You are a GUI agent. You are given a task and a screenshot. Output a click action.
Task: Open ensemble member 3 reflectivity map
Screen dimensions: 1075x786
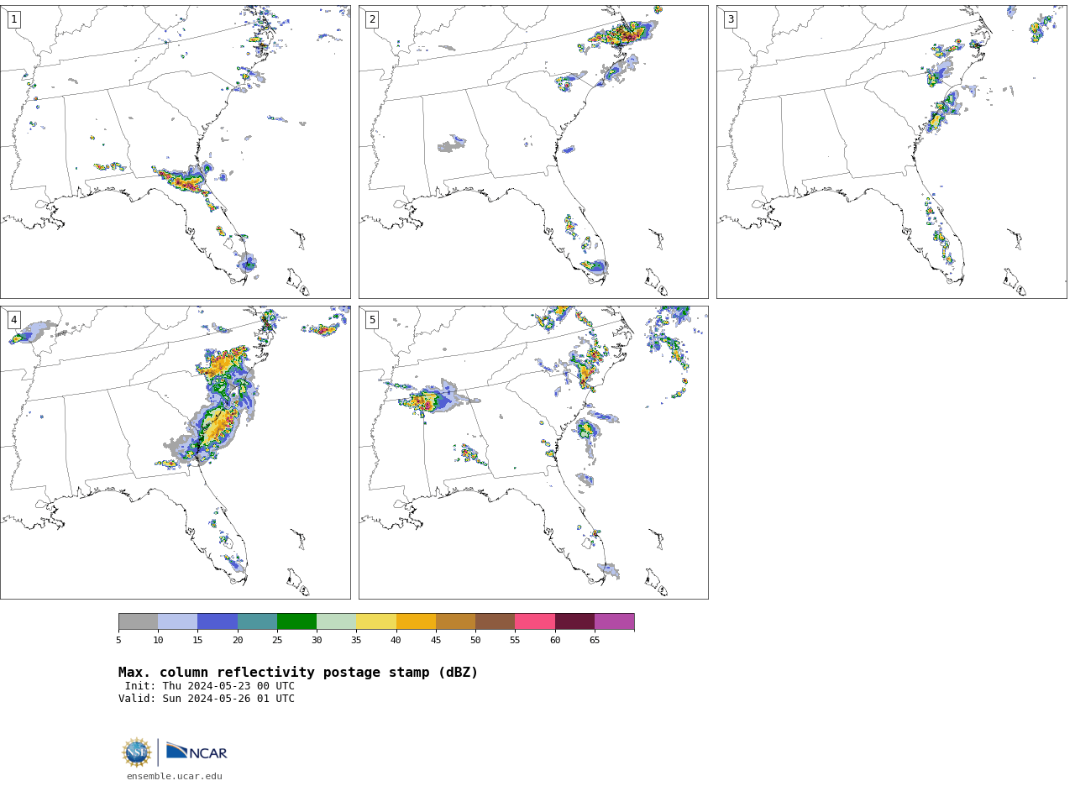click(891, 152)
